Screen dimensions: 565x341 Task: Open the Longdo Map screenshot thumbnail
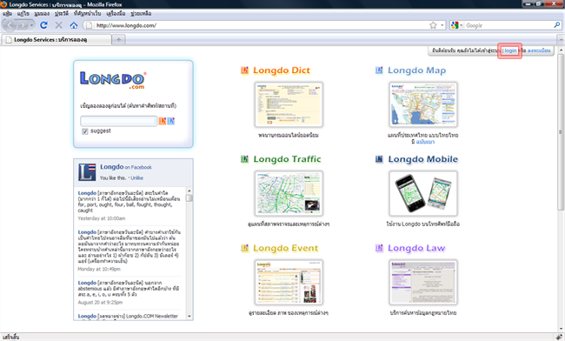point(423,104)
